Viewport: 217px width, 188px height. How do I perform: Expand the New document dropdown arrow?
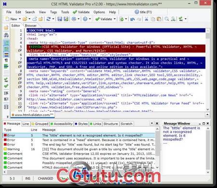(x=20, y=19)
